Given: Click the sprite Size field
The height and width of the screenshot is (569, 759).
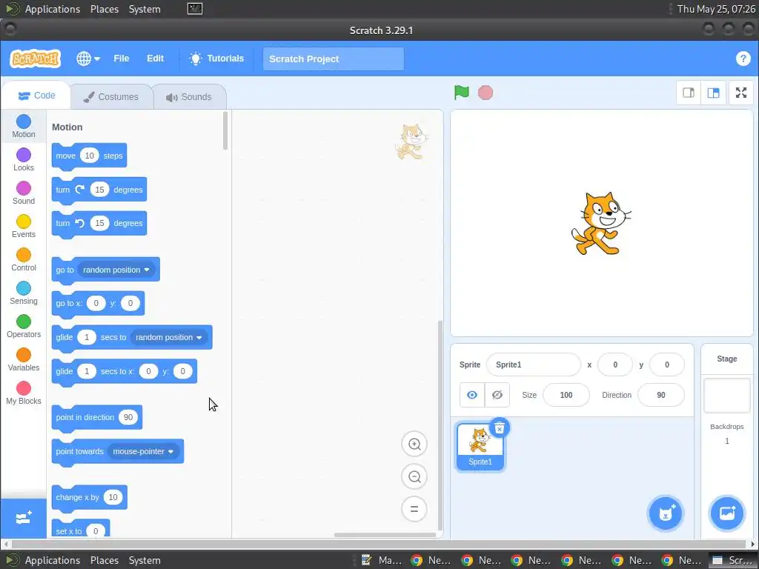Looking at the screenshot, I should click(566, 395).
